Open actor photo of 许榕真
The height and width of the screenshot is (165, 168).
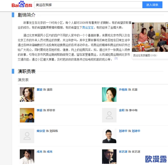coord(109,95)
